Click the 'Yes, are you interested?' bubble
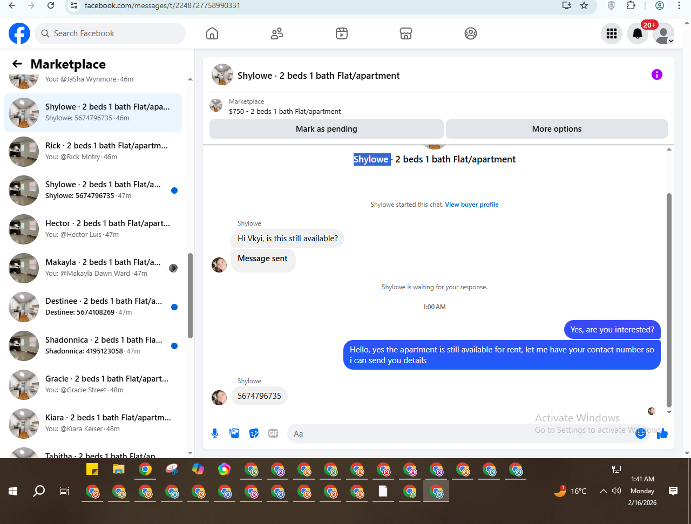This screenshot has height=524, width=691. (612, 330)
